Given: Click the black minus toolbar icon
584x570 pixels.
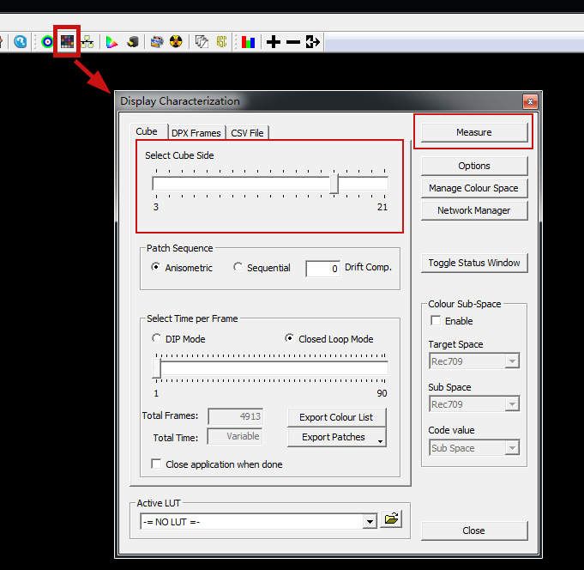Looking at the screenshot, I should tap(293, 42).
